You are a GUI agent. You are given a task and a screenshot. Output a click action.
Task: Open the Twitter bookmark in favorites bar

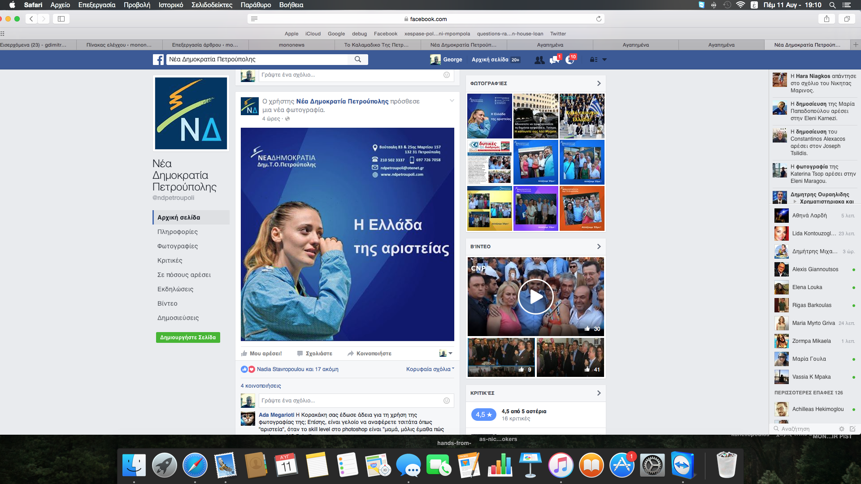coord(558,34)
